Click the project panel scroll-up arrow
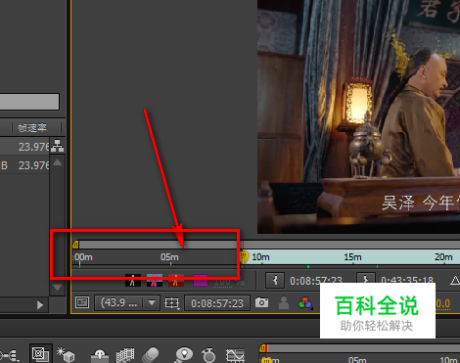Viewport: 460px width, 363px height. [58, 162]
